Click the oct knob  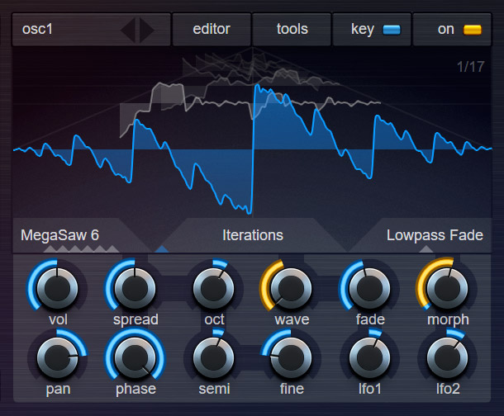coord(213,287)
